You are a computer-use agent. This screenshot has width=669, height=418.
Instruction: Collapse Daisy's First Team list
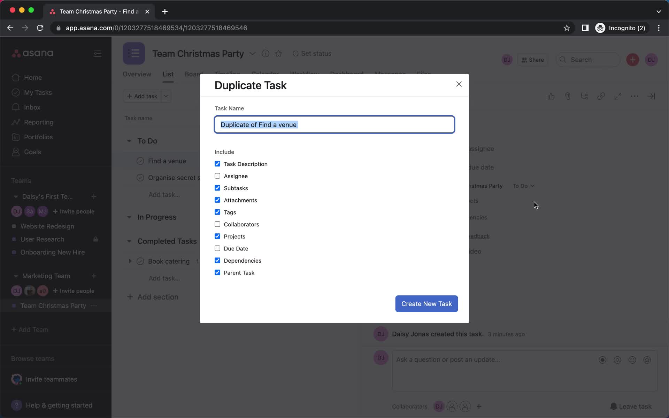coord(16,196)
